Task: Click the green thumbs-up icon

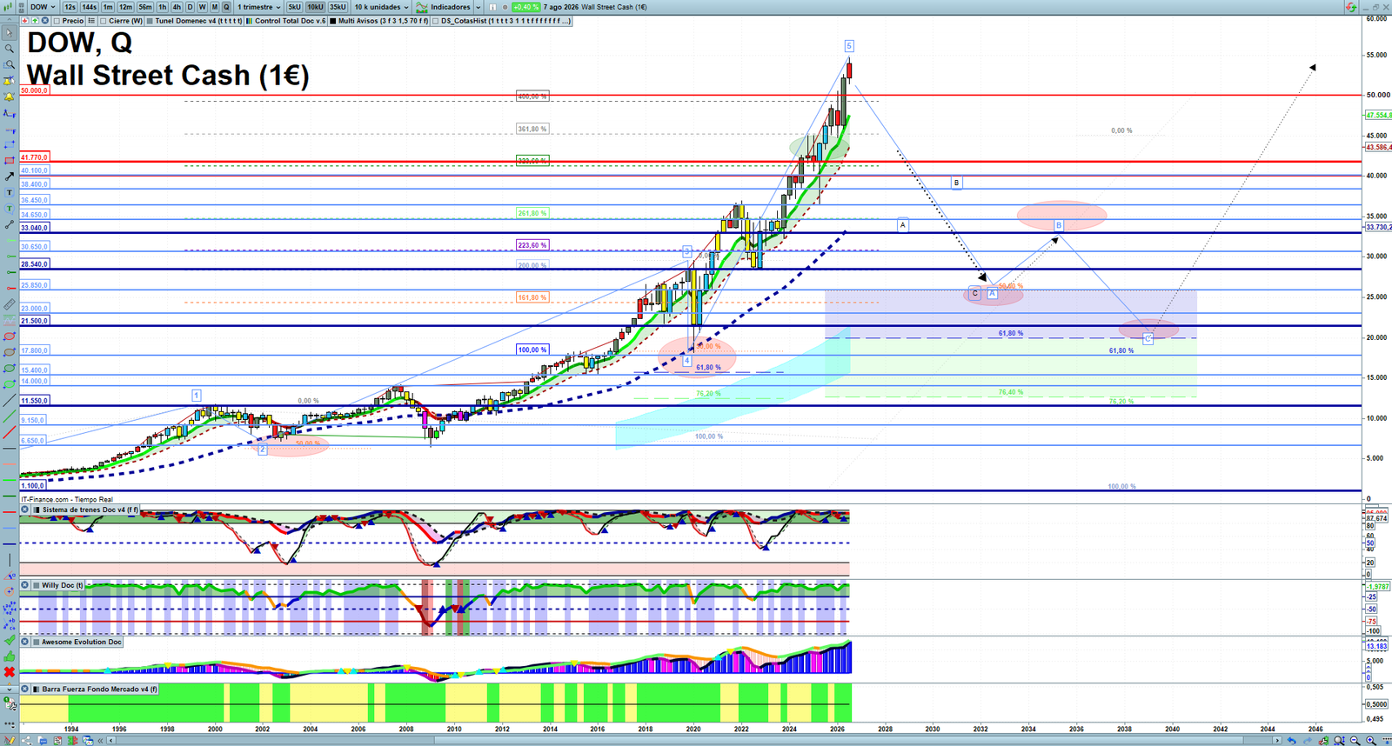Action: click(x=10, y=656)
